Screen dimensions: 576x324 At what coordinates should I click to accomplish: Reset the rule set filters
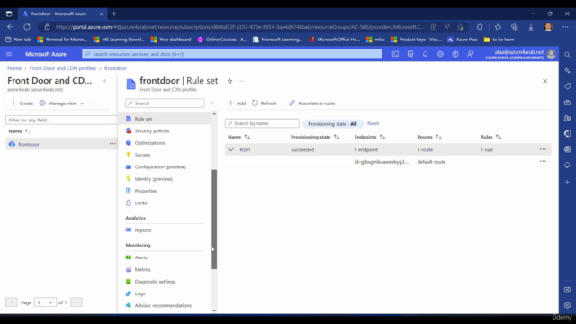[x=373, y=124]
